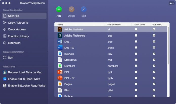Open Quick Access section

coord(24,29)
